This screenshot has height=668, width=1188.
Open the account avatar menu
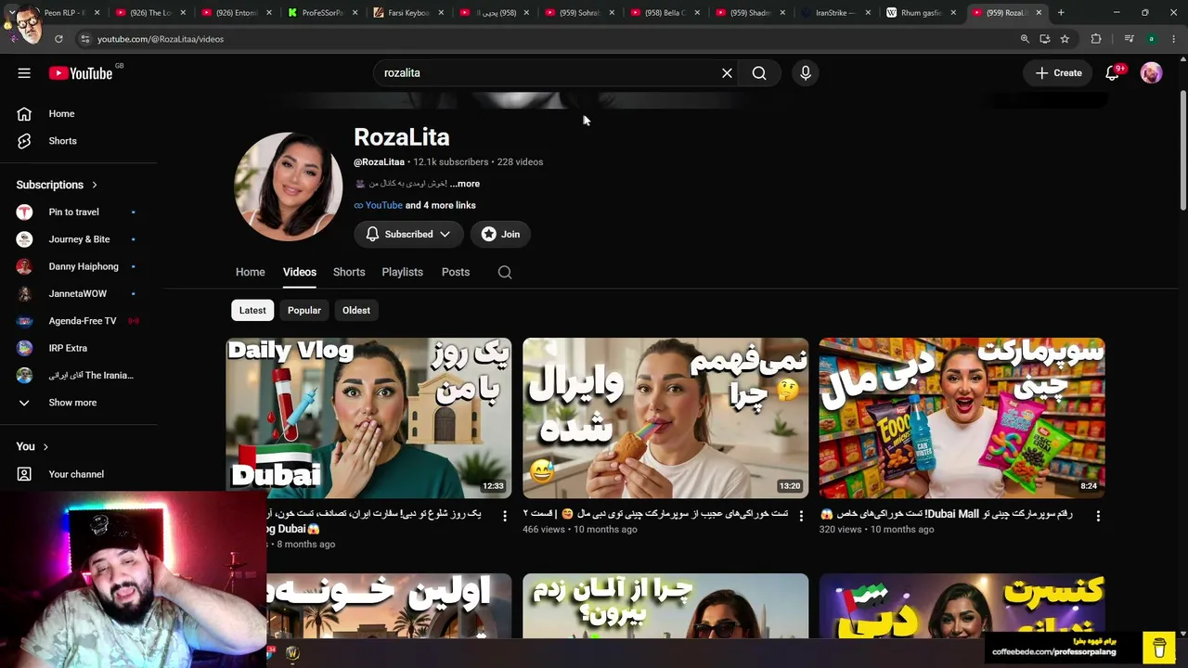[1151, 73]
